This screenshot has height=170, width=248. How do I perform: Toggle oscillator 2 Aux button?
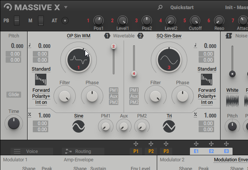(x=134, y=96)
